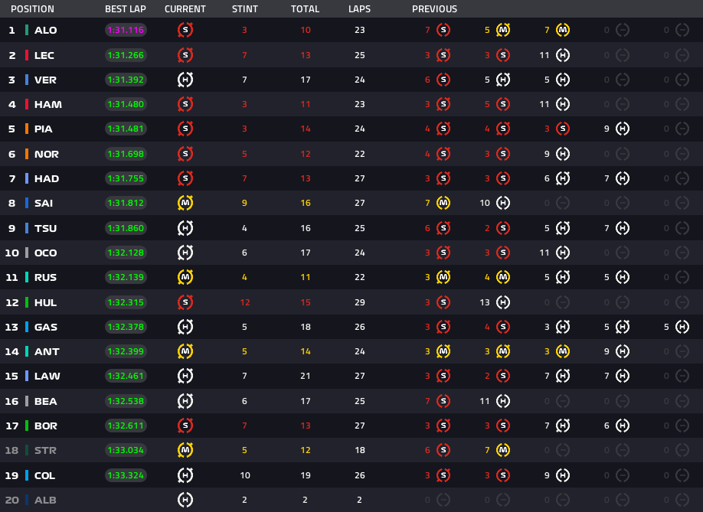The image size is (703, 512).
Task: Click VER's current hard tyre icon
Action: (x=185, y=80)
